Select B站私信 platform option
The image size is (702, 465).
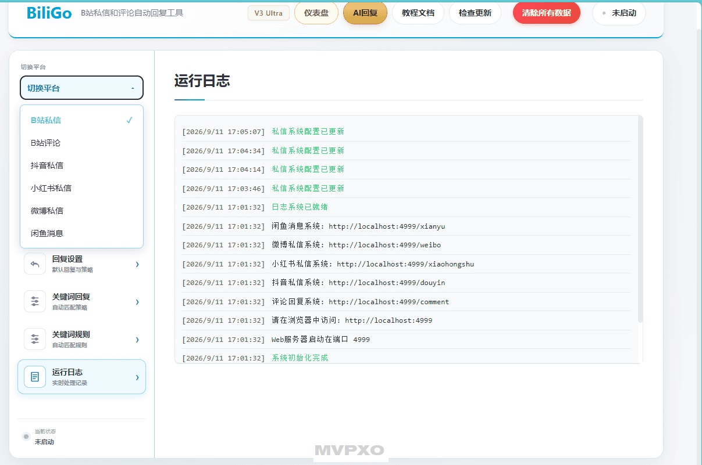click(x=81, y=120)
